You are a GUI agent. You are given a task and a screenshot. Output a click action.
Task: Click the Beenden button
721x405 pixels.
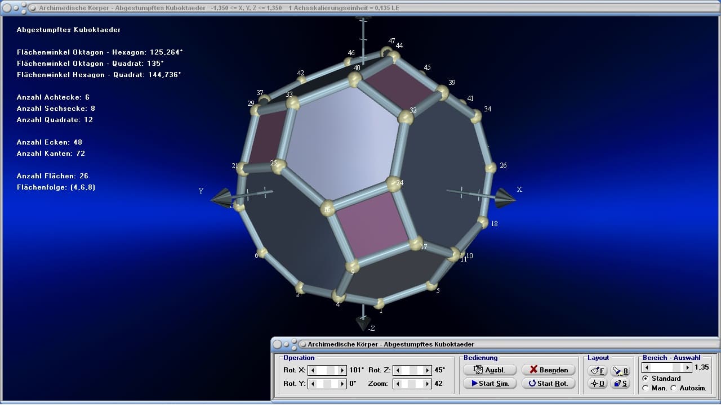(x=548, y=370)
